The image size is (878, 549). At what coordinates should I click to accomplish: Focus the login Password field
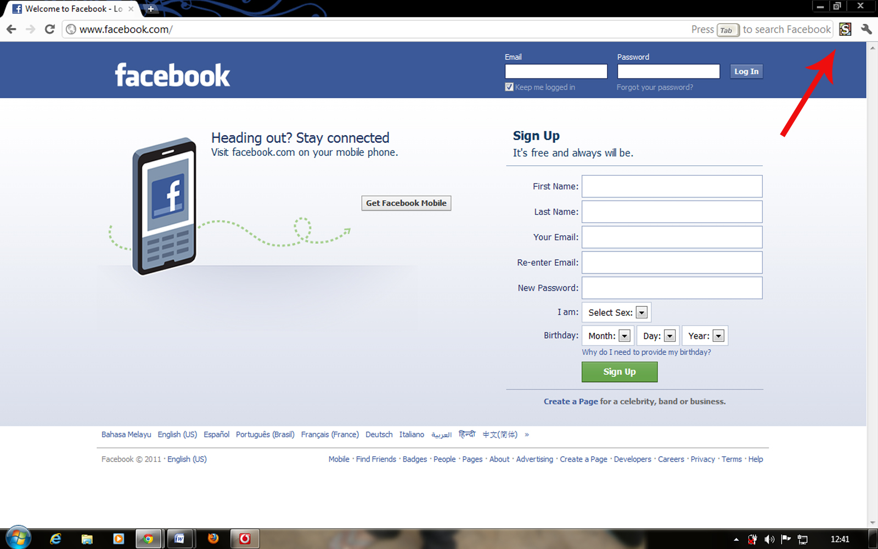pyautogui.click(x=668, y=71)
